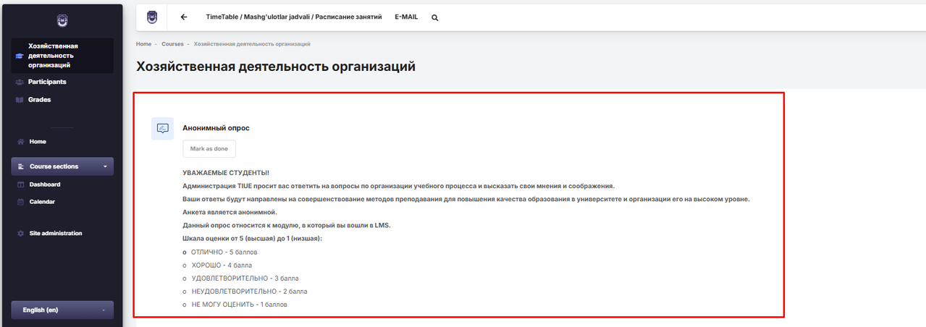Click the Participants people icon
This screenshot has width=926, height=327.
point(20,82)
